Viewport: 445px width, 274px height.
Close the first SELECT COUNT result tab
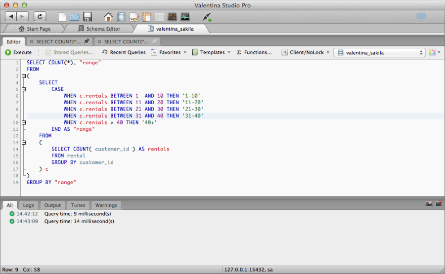tap(32, 41)
